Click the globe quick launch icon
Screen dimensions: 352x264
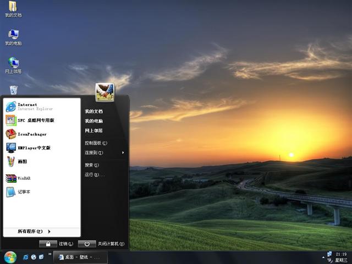point(34,257)
